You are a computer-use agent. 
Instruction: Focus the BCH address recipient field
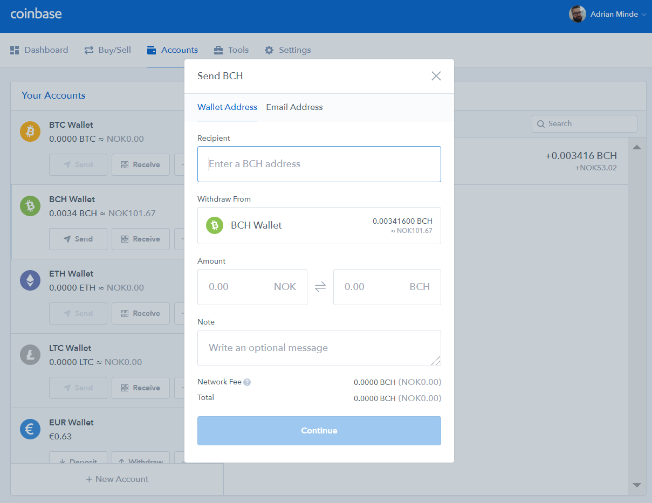[x=319, y=164]
